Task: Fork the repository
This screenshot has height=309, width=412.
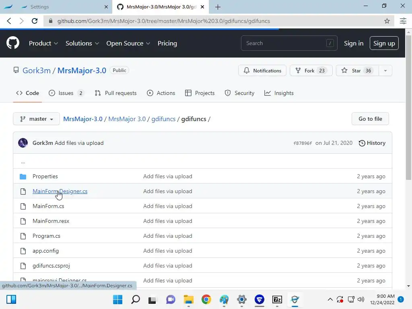Action: click(311, 70)
